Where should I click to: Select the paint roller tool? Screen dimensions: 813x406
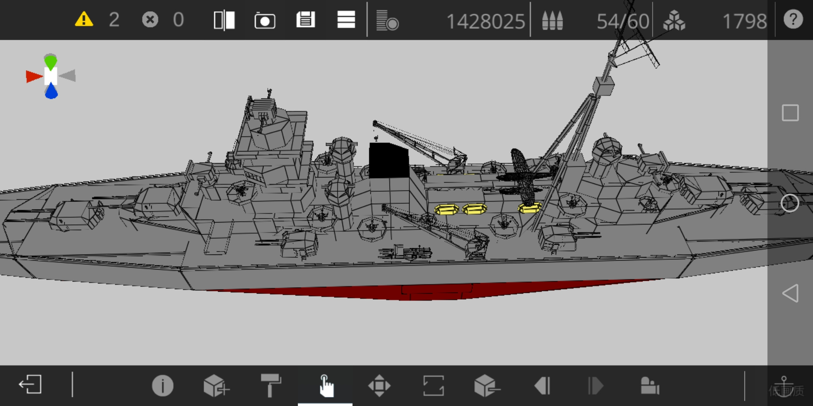(x=271, y=385)
